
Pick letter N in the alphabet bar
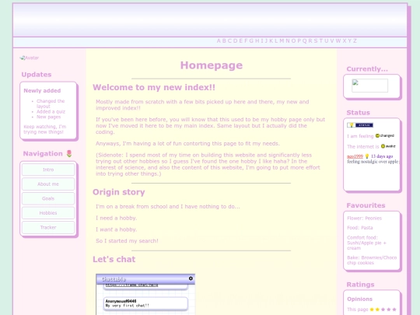coord(288,40)
